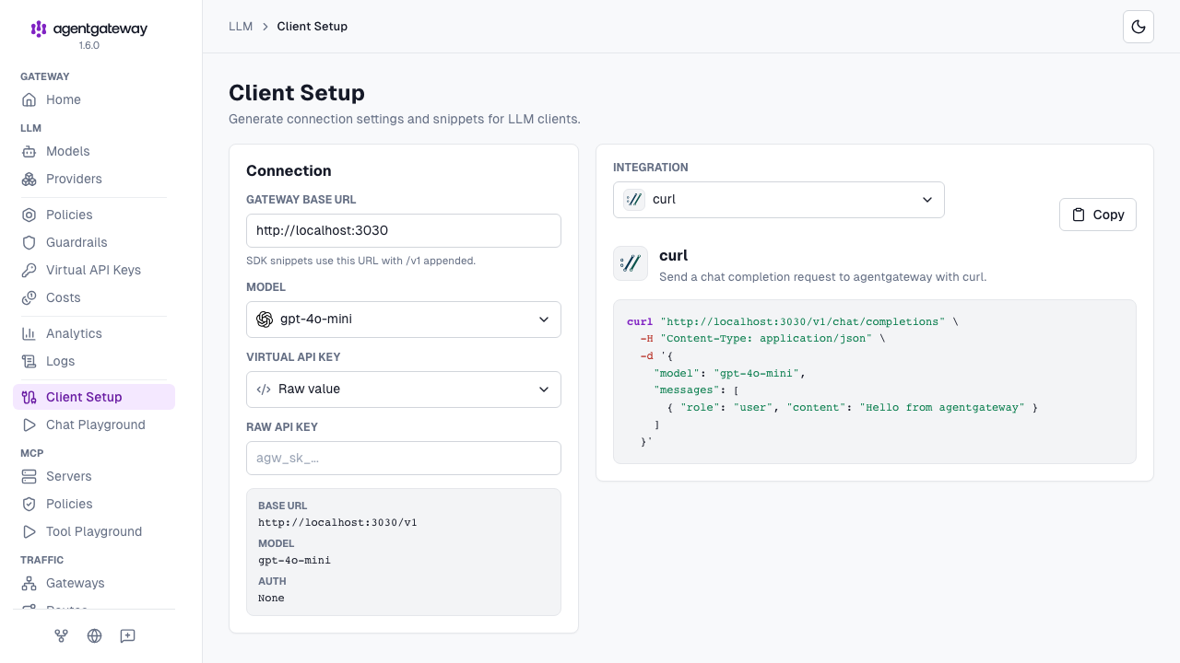Go to Costs page
This screenshot has width=1180, height=663.
[94, 297]
